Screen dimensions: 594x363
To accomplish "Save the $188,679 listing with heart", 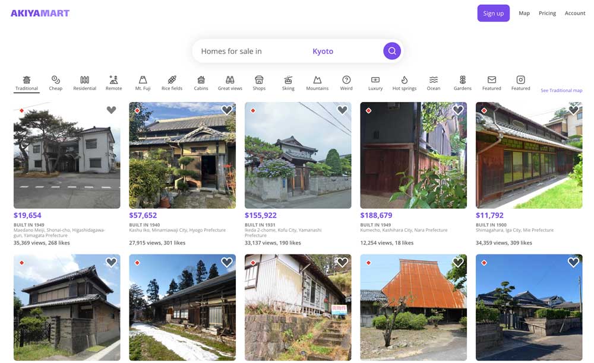I will click(x=458, y=110).
